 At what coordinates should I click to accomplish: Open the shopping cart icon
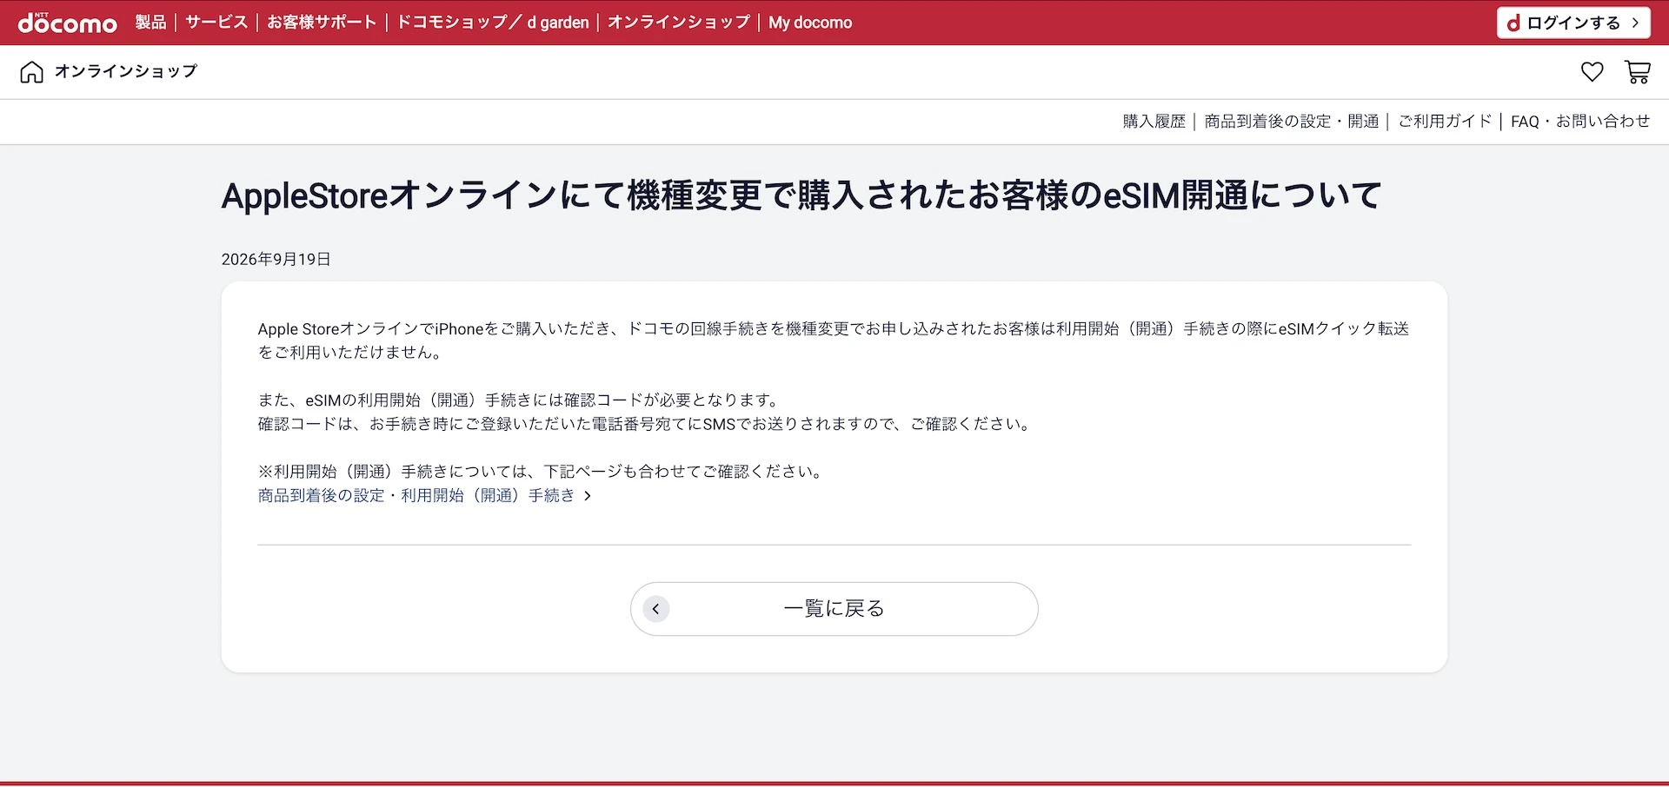point(1638,72)
